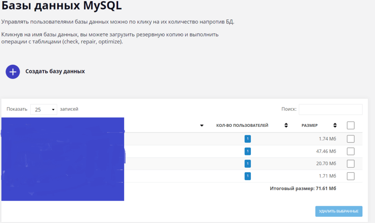Open users badge in the 20.70 Мб row
375x223 pixels.
pyautogui.click(x=248, y=163)
